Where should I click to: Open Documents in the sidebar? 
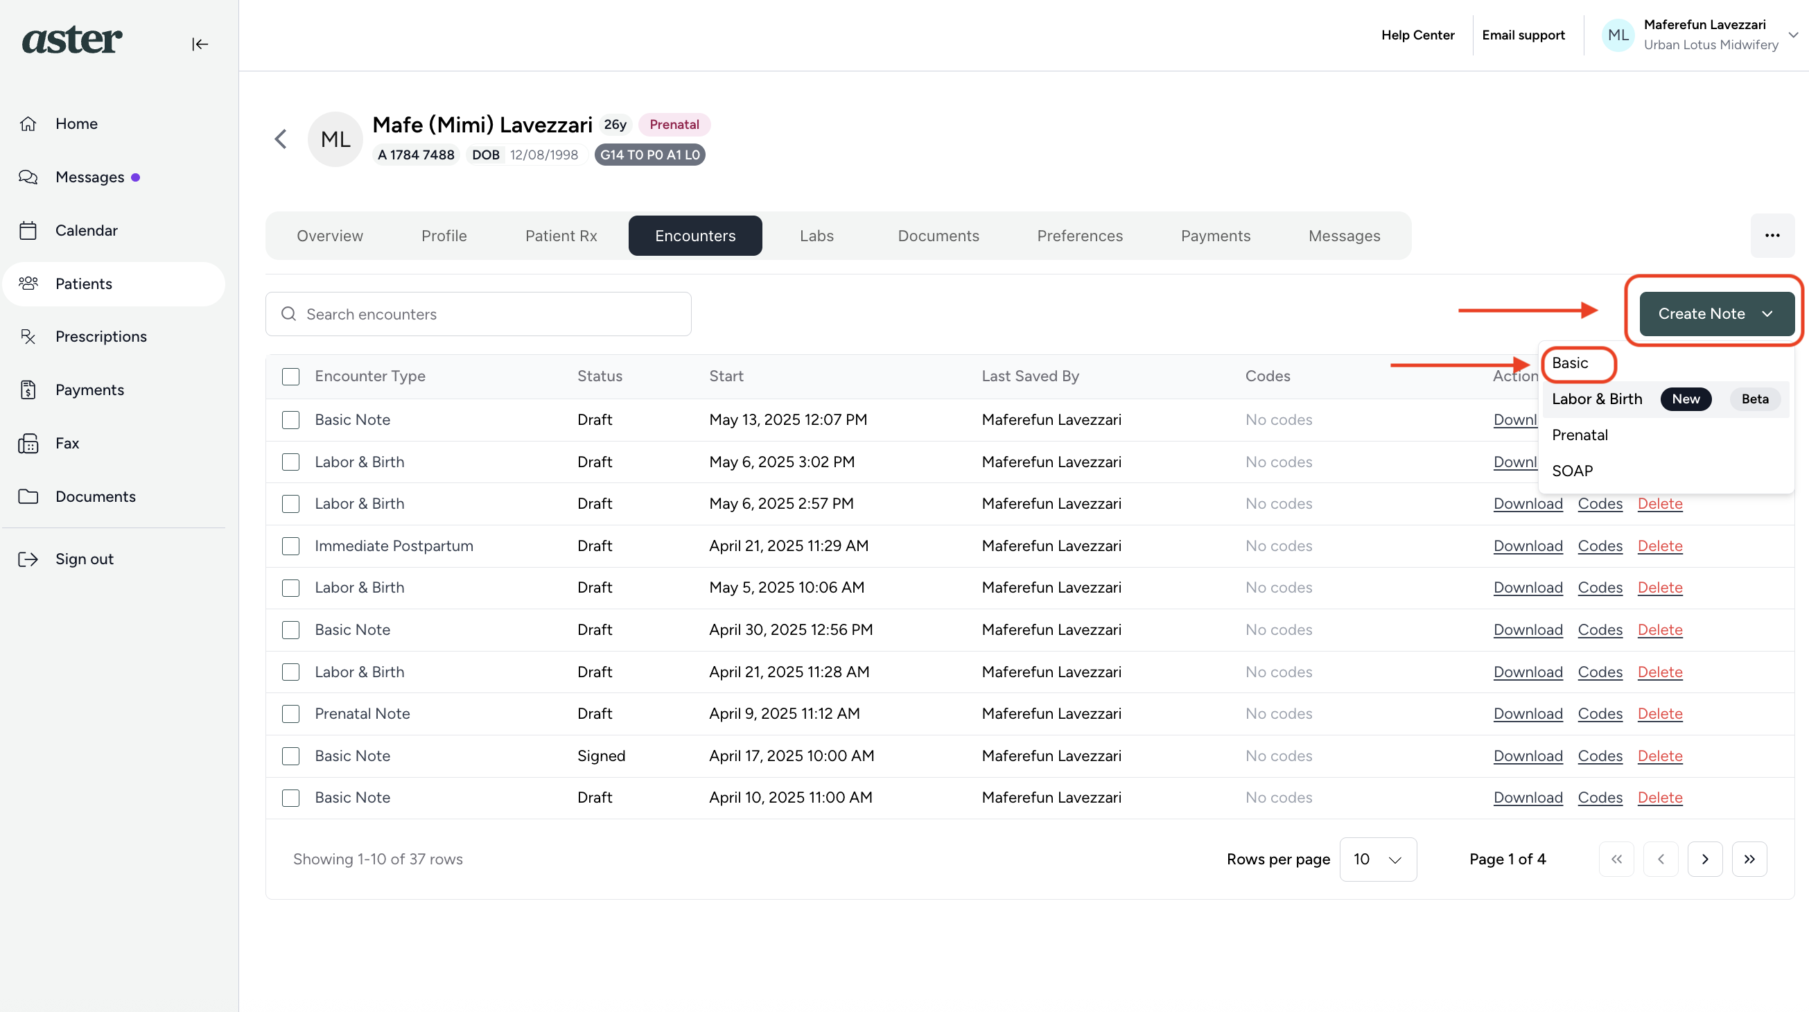pos(96,496)
